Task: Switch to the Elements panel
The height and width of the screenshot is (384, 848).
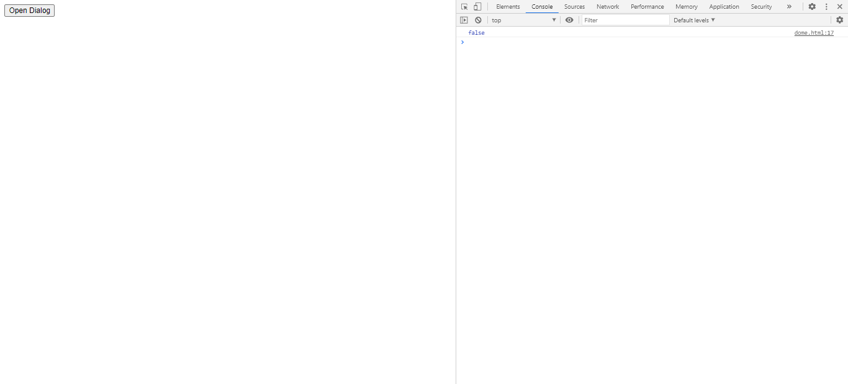Action: click(508, 6)
